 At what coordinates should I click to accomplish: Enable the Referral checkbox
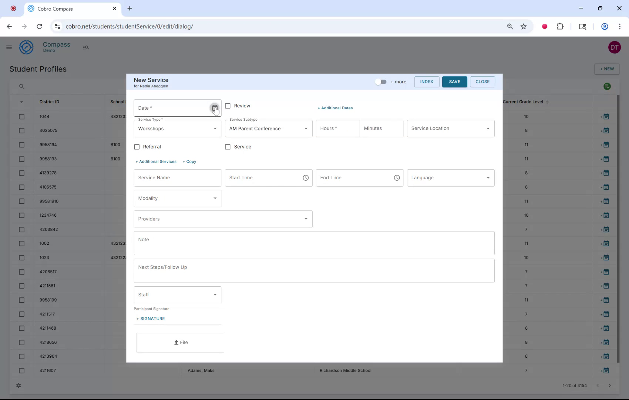coord(137,147)
